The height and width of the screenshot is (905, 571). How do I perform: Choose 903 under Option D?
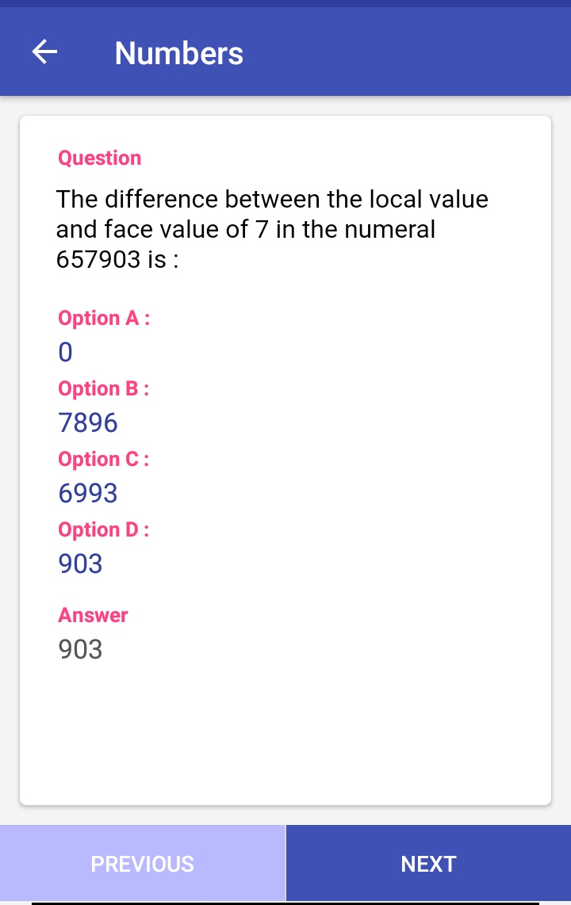point(80,563)
